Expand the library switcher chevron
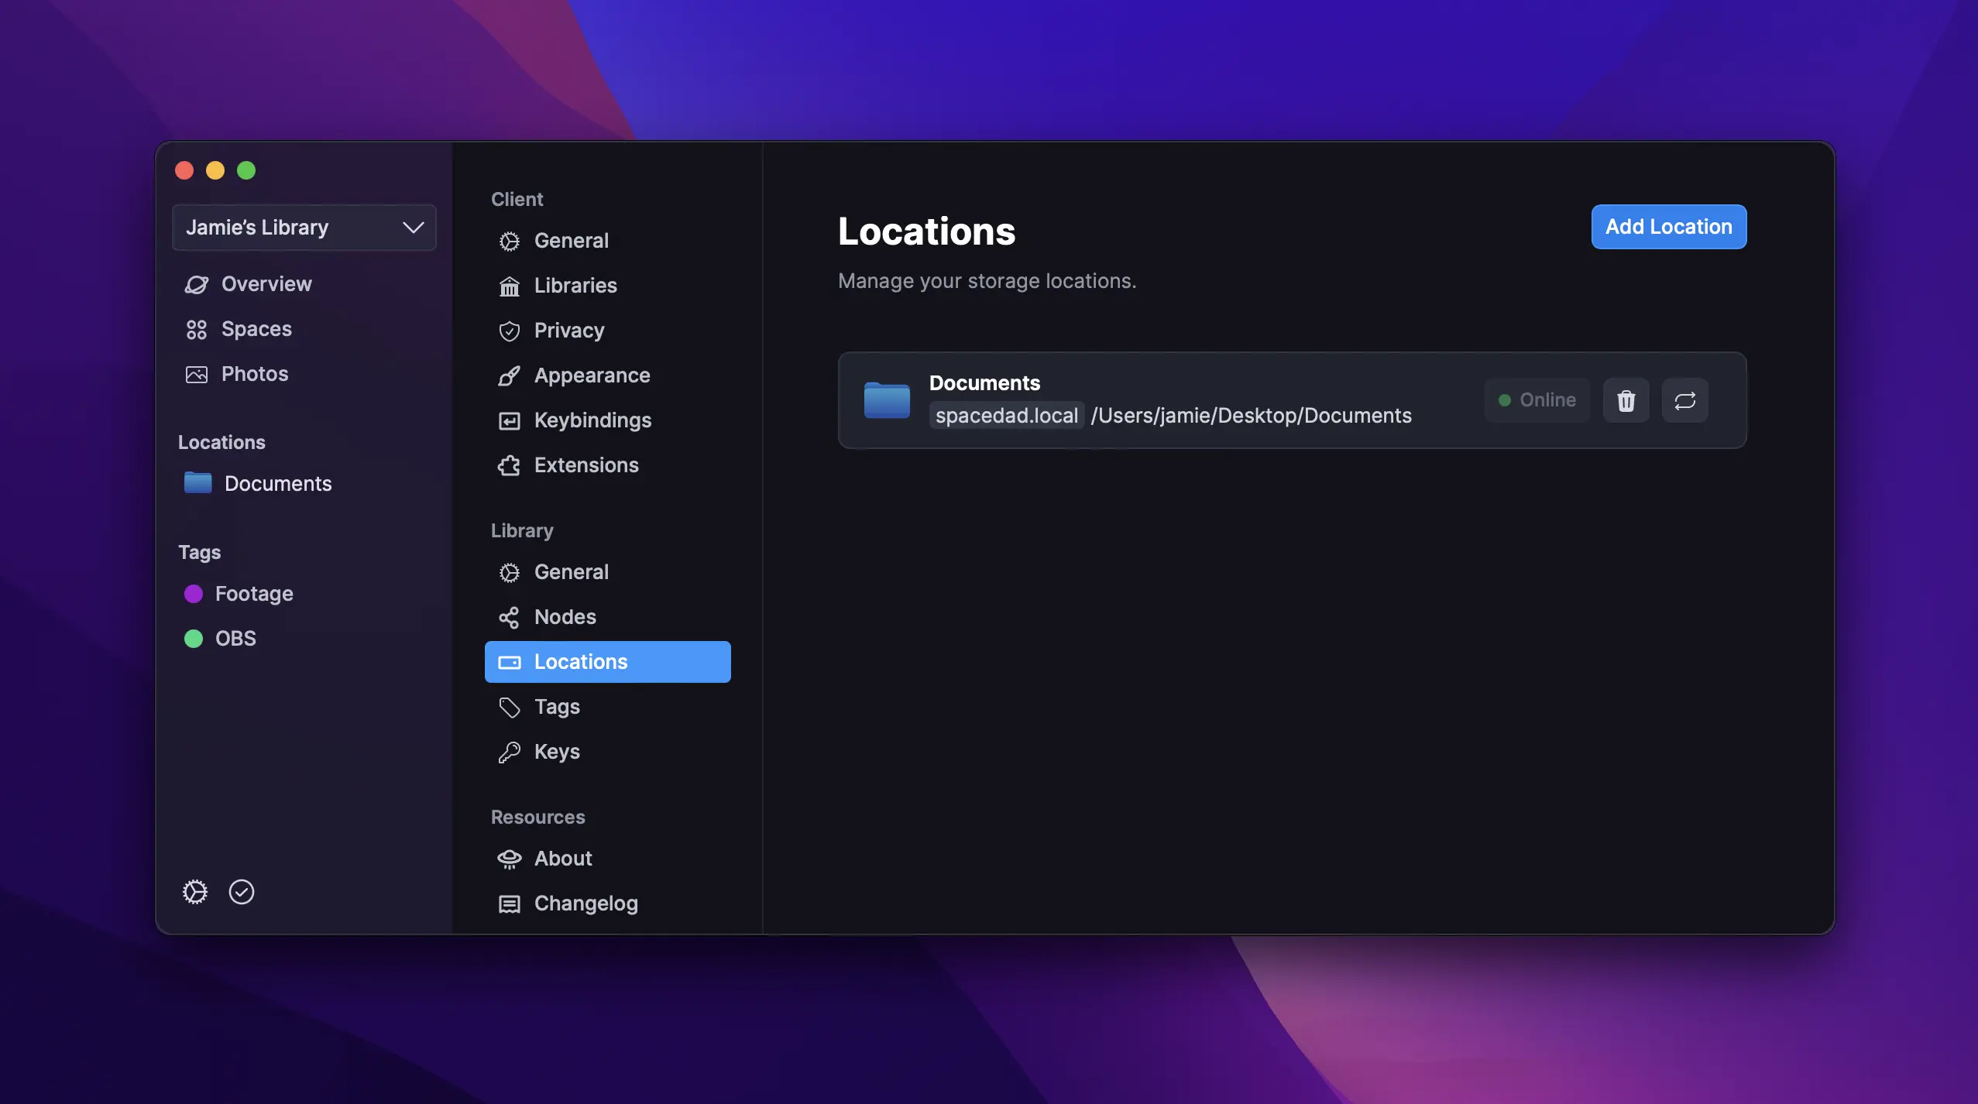This screenshot has width=1978, height=1104. coord(413,227)
